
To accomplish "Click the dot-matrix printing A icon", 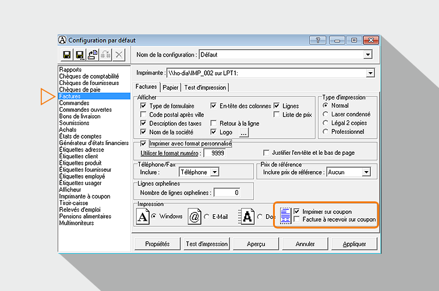I will pyautogui.click(x=246, y=217).
